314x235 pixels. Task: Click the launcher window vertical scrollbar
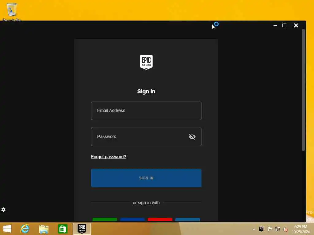pyautogui.click(x=303, y=90)
